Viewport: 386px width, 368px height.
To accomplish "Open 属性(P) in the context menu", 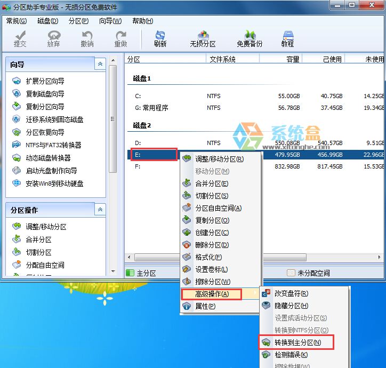I will pos(220,306).
